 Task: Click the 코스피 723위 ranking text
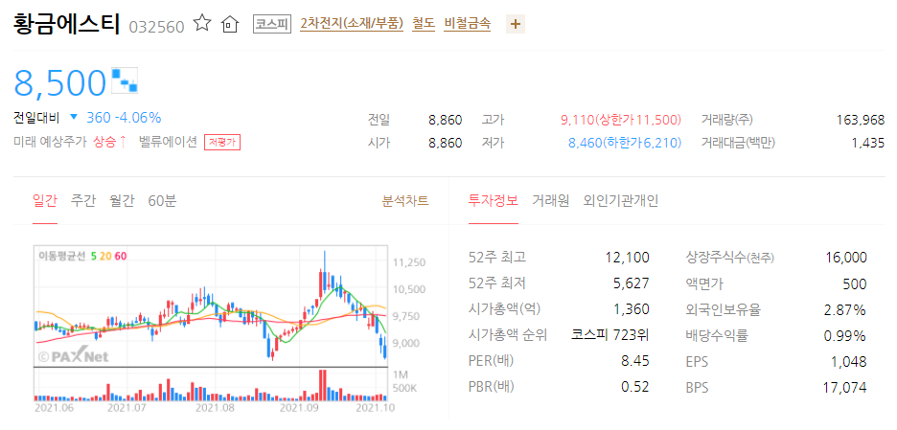point(610,335)
